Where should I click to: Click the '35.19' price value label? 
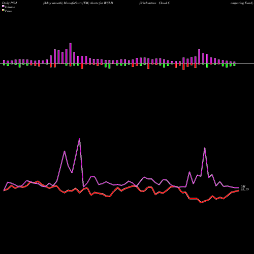(245, 189)
